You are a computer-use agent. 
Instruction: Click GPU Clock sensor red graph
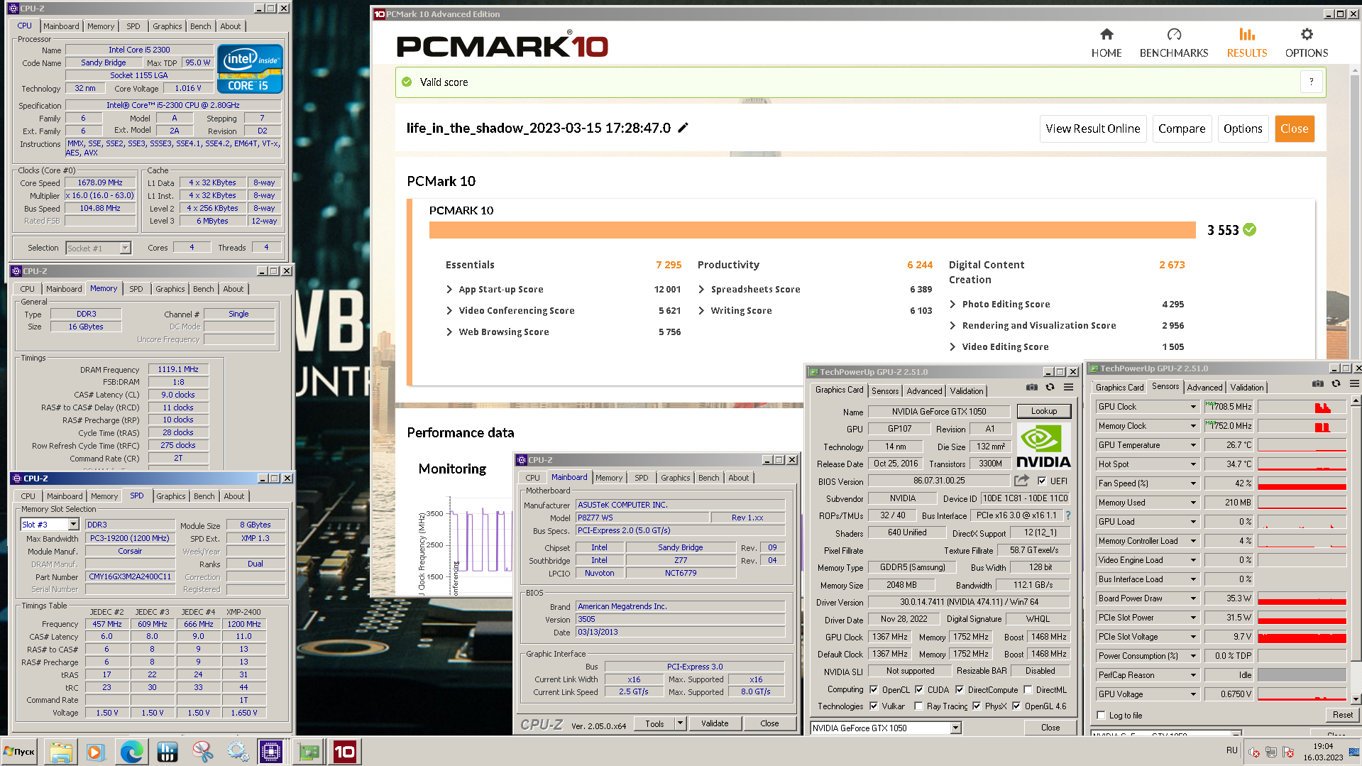point(1302,407)
